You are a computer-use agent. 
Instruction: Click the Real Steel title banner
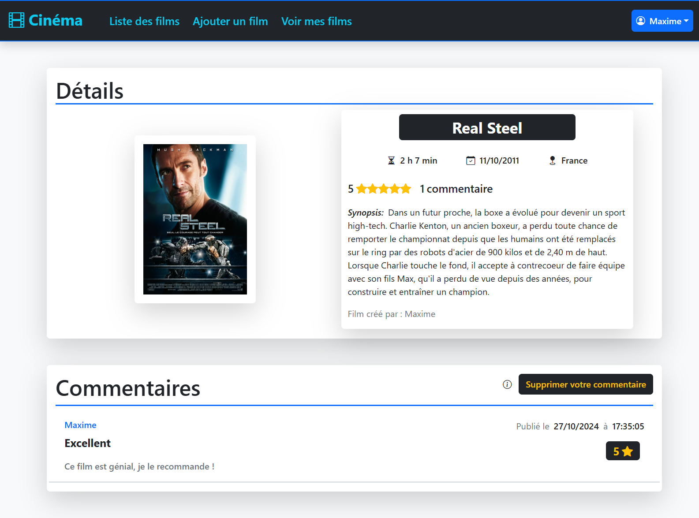487,127
